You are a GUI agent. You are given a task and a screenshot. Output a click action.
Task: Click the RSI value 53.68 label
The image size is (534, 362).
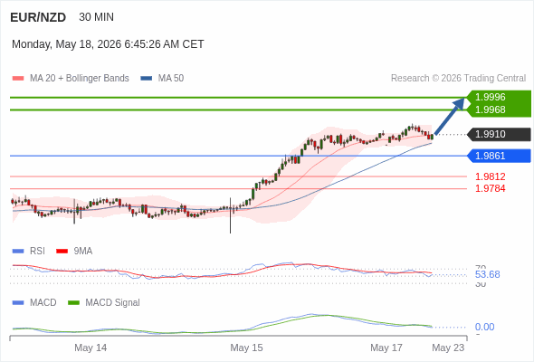pos(487,274)
